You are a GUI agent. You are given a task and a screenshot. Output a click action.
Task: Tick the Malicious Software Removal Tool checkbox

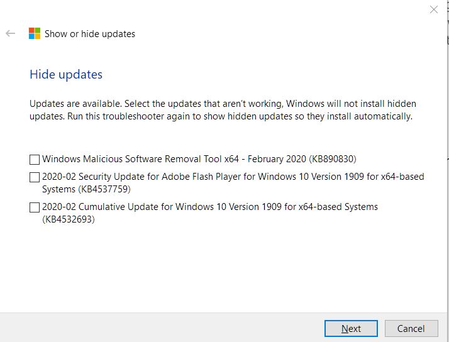click(35, 160)
